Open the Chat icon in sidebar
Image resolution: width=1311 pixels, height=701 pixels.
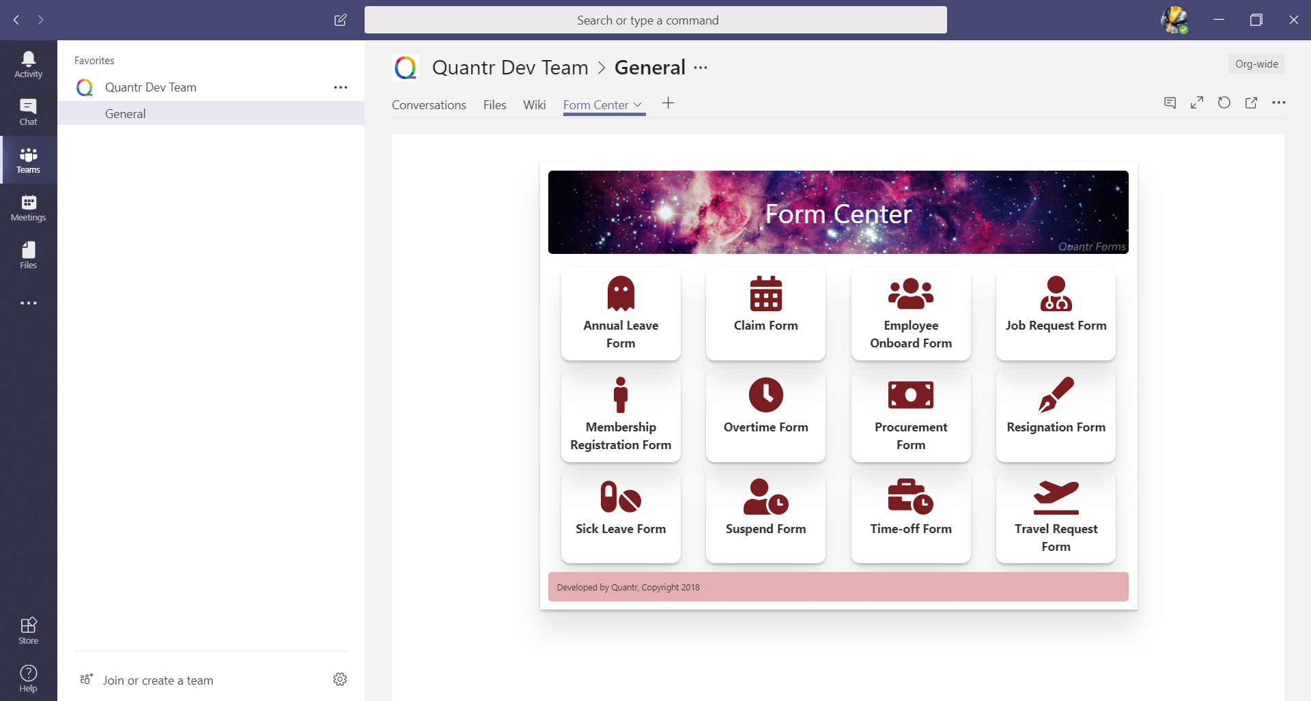(x=28, y=112)
